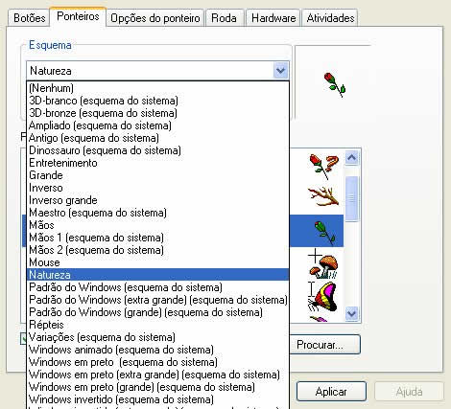This screenshot has height=409, width=451.
Task: Open the Hardware tab
Action: tap(273, 18)
